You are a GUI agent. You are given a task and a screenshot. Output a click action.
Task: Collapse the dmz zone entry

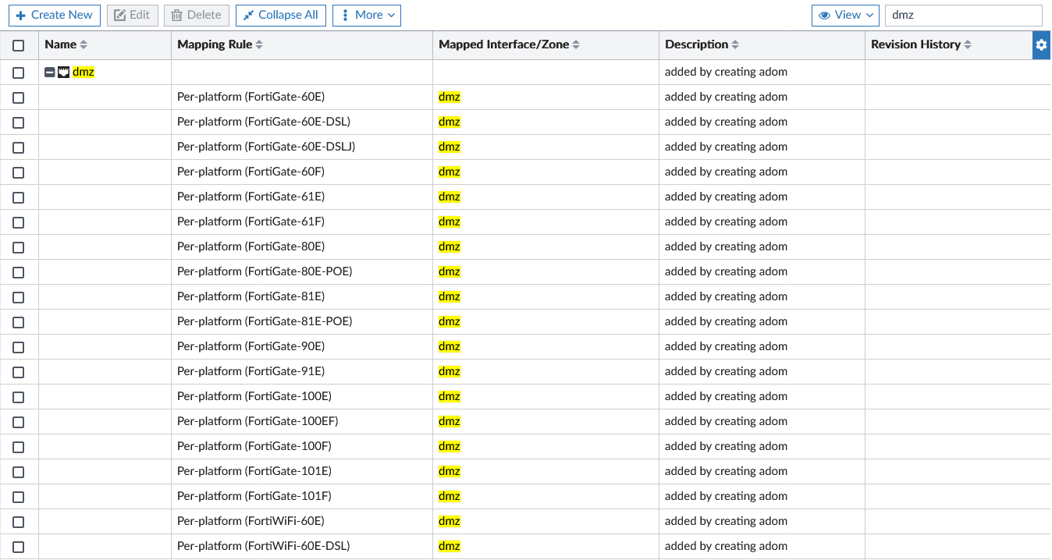[x=49, y=71]
